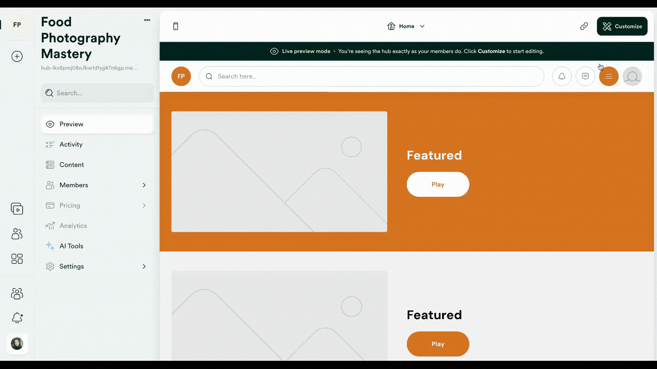This screenshot has height=369, width=657.
Task: Click the grey member avatar icon
Action: [x=632, y=76]
